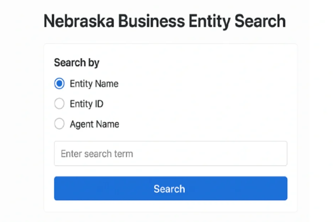This screenshot has width=333, height=222.
Task: Click the Nebraska Business Entity Search heading
Action: tap(164, 21)
